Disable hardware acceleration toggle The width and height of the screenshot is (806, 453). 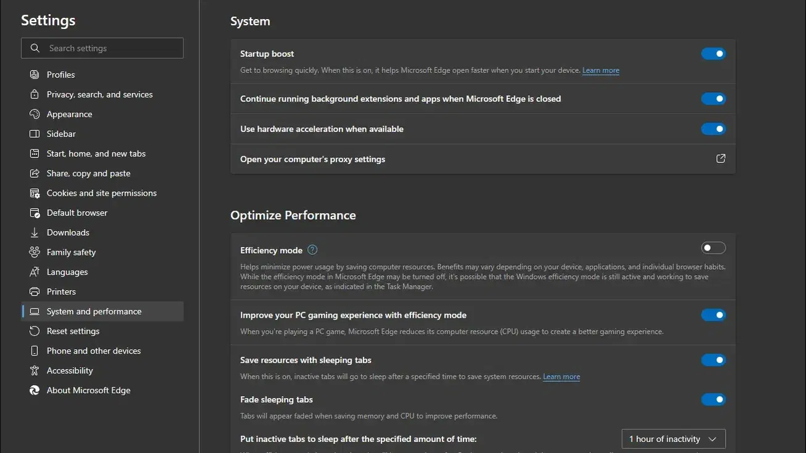[x=713, y=129]
